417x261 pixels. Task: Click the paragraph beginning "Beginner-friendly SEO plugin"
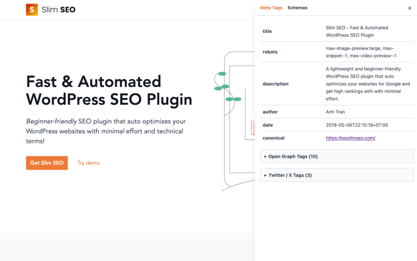(x=106, y=131)
